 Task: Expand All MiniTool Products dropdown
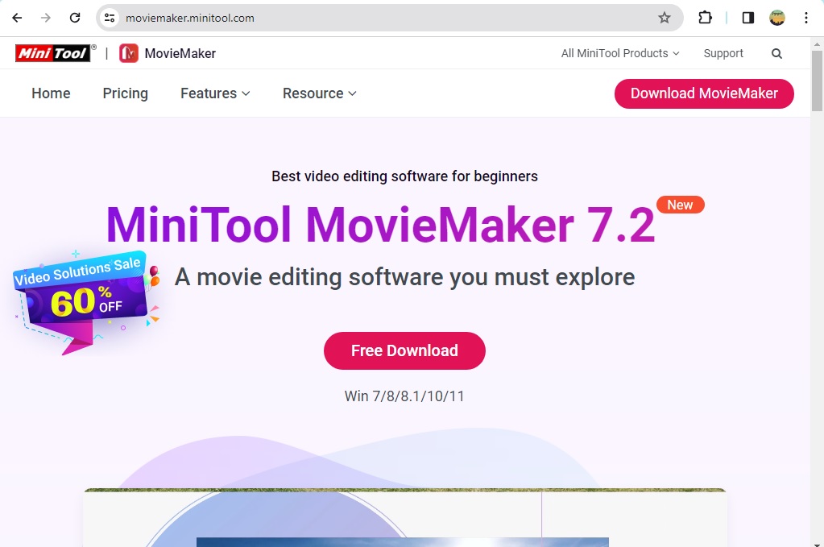click(620, 54)
